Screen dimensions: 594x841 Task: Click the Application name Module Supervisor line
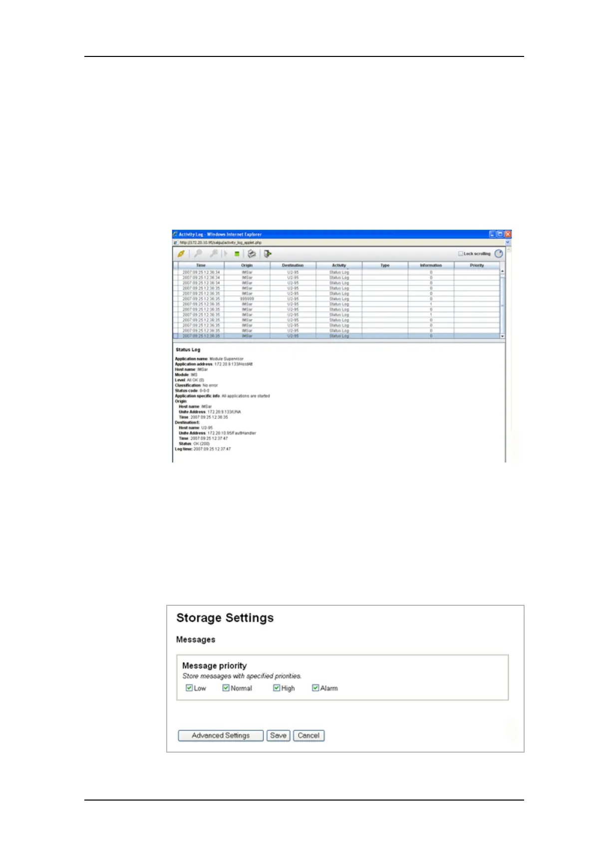point(209,359)
